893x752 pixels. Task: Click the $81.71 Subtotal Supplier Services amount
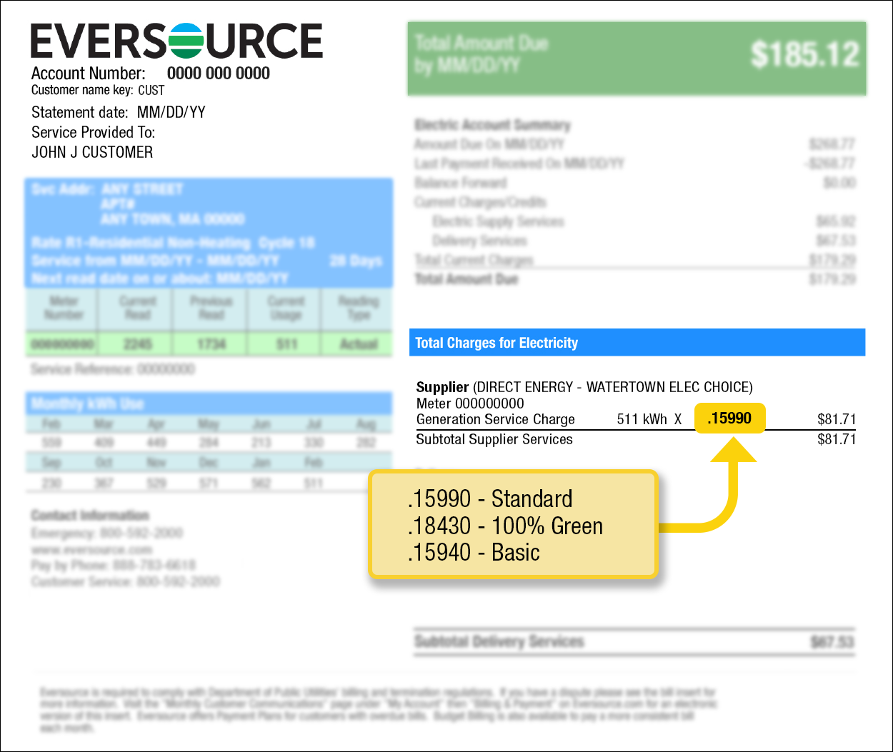[837, 439]
